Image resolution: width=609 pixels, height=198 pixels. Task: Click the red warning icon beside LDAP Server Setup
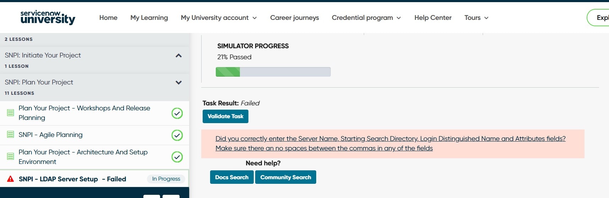pyautogui.click(x=11, y=179)
